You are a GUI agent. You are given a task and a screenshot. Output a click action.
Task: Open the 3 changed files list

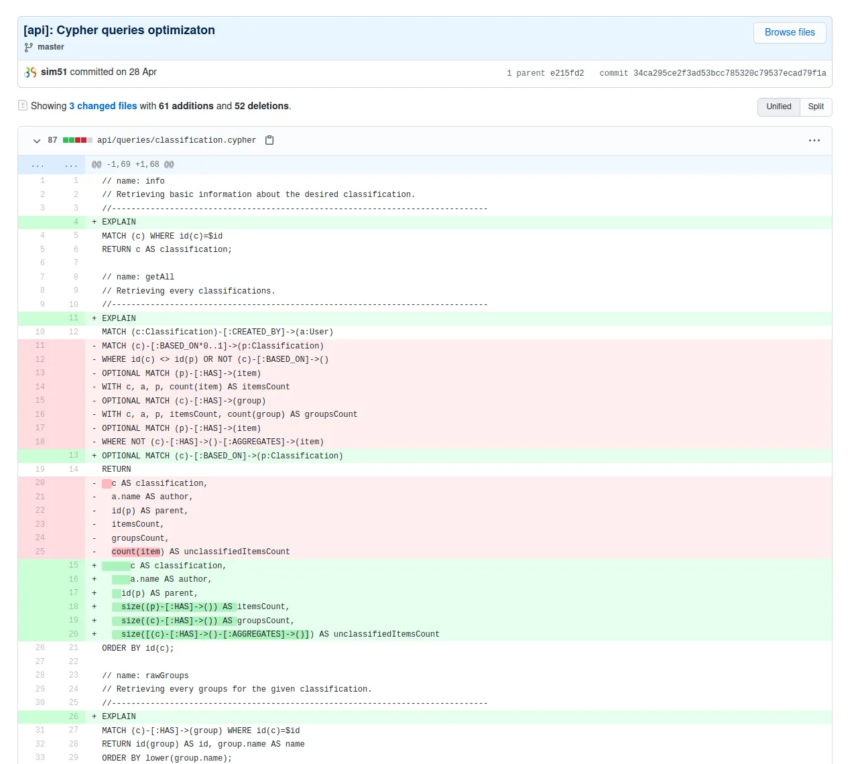click(103, 106)
